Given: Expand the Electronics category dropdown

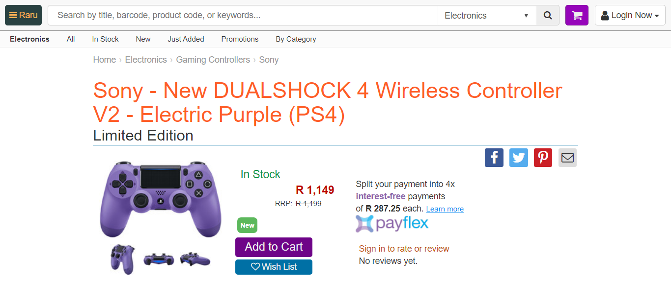Looking at the screenshot, I should [486, 16].
